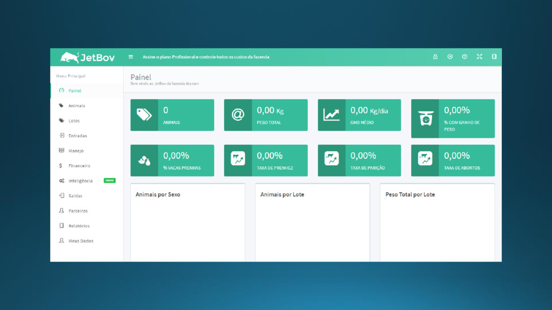Click the Saídas exit icon in sidebar

[x=61, y=195]
